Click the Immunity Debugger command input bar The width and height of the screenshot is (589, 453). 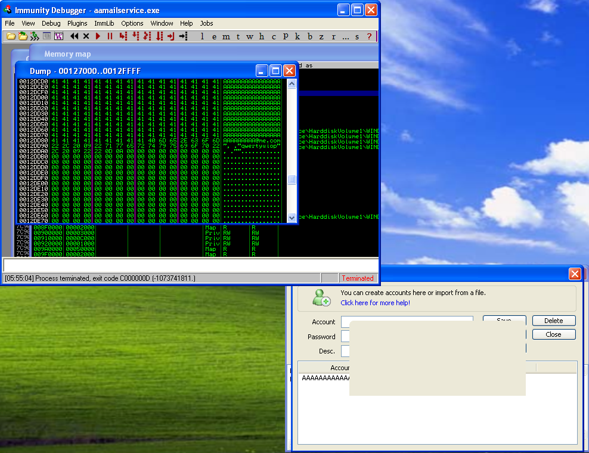coord(190,265)
